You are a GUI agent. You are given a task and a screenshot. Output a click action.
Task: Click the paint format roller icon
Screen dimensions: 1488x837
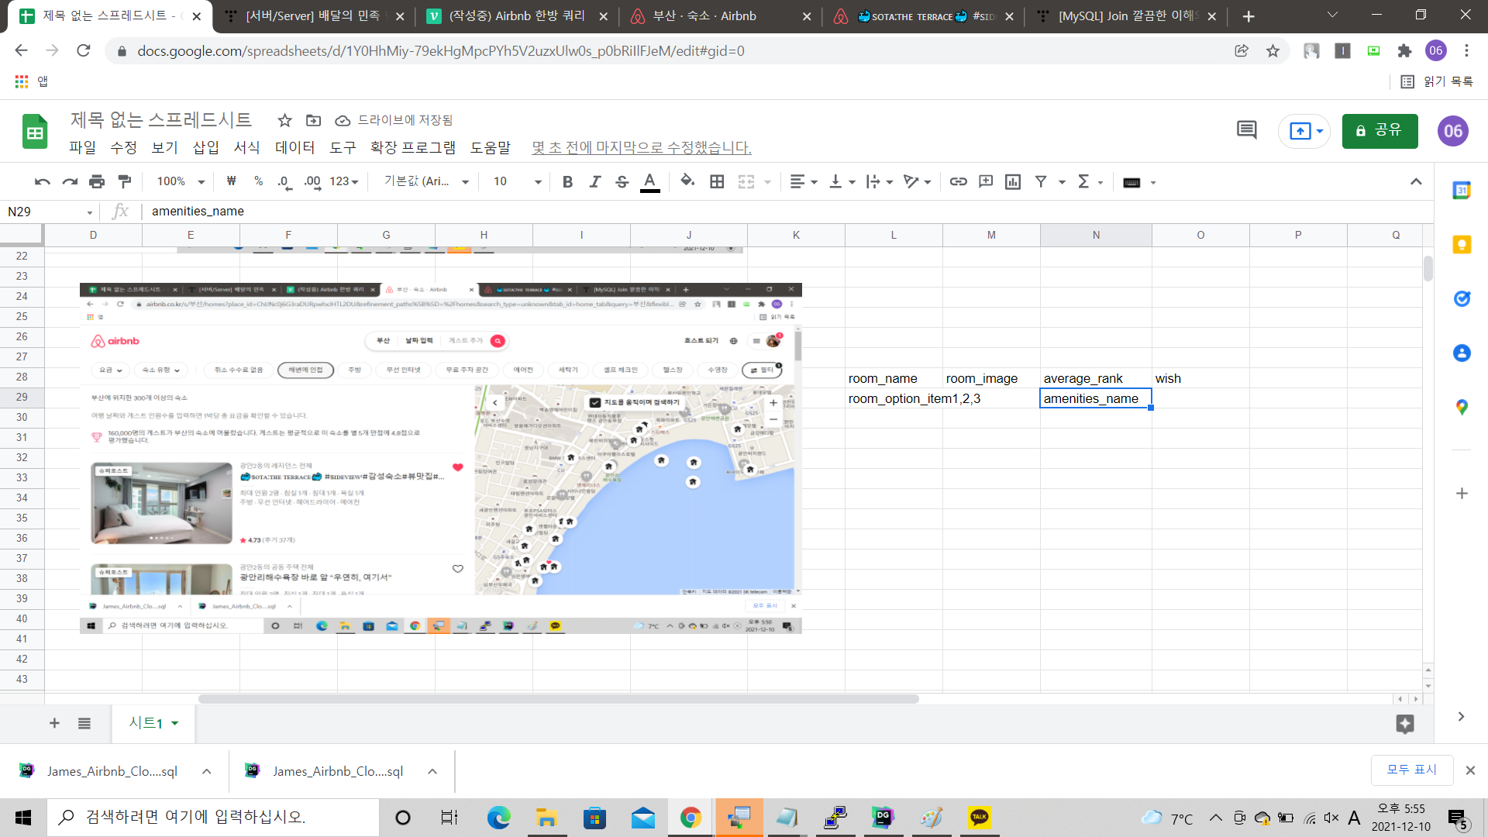[x=124, y=181]
